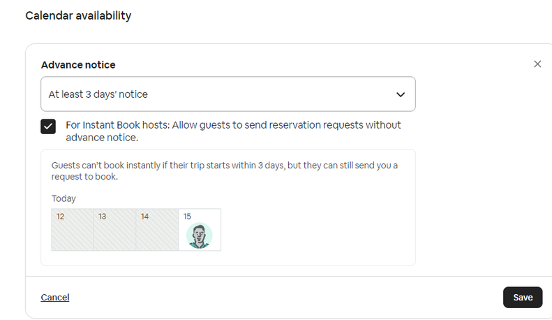This screenshot has height=320, width=552.
Task: Click 'request to book.' line in info box
Action: point(84,177)
